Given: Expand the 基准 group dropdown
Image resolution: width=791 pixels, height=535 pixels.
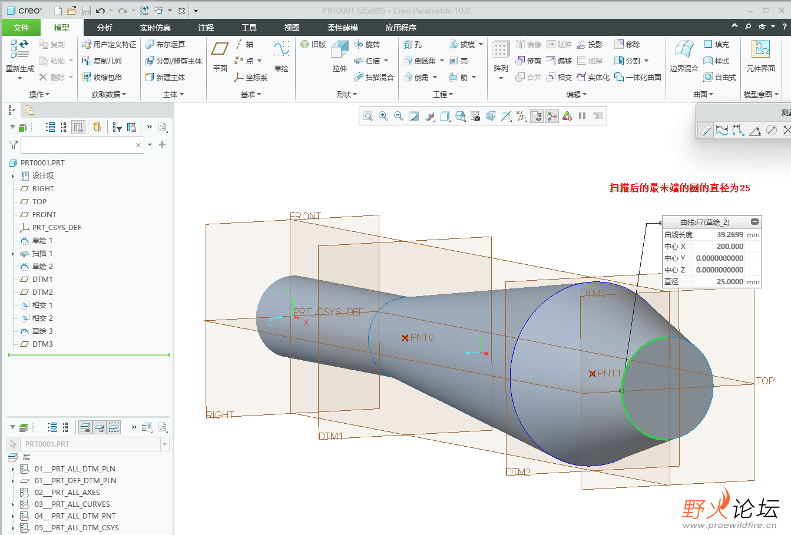Looking at the screenshot, I should 250,94.
